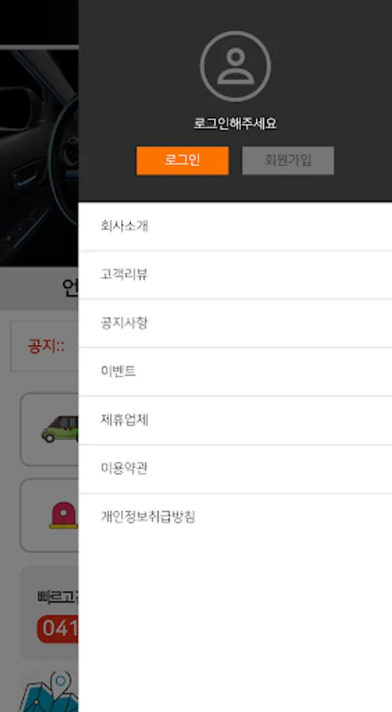Tap the 빠르고 call box panel

click(49, 613)
